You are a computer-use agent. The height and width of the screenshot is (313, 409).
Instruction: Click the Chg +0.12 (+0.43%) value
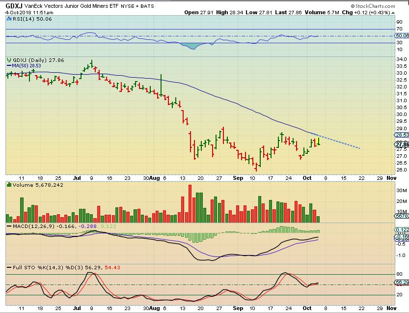pos(366,12)
